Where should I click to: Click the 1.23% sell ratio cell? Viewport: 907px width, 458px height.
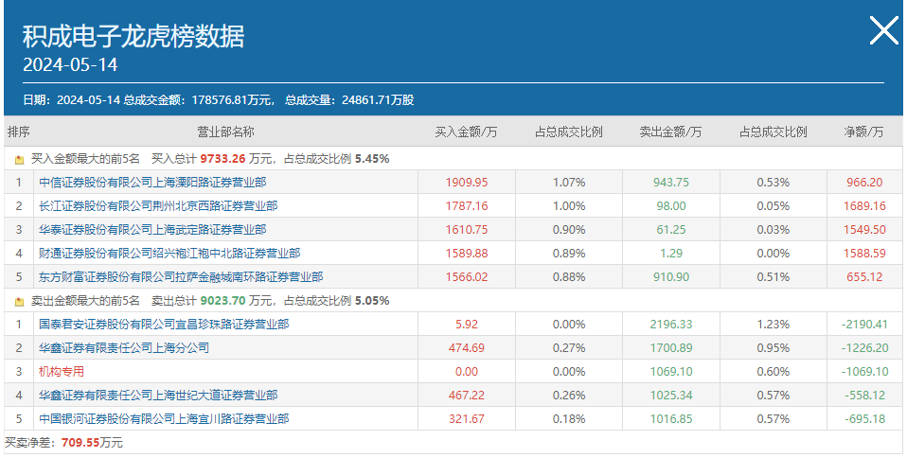tap(774, 325)
